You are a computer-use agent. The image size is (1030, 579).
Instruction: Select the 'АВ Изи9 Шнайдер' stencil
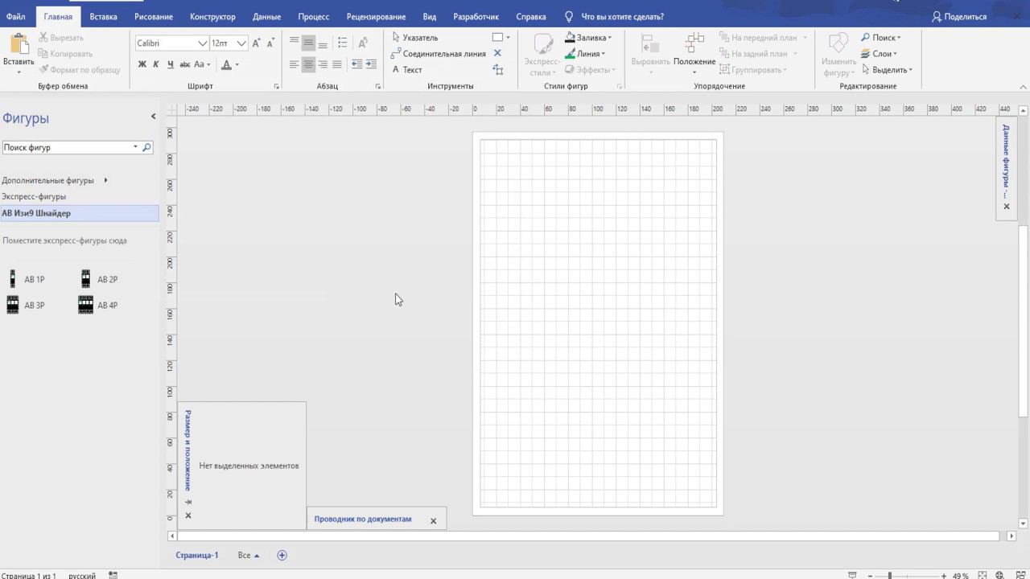click(x=80, y=213)
